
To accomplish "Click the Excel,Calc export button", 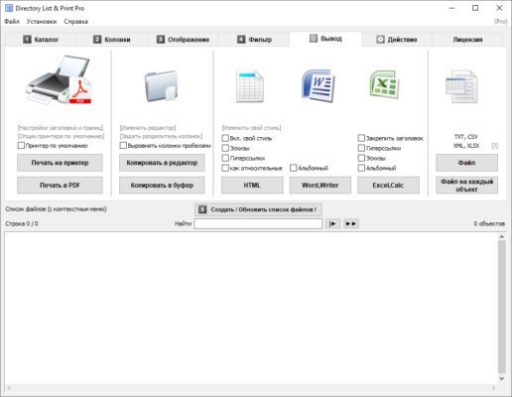I will tap(388, 185).
